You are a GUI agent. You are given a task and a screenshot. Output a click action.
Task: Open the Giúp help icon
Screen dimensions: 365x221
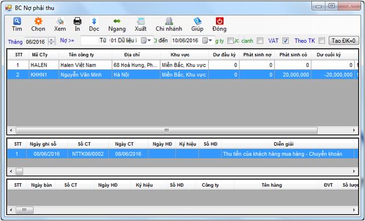pos(197,21)
